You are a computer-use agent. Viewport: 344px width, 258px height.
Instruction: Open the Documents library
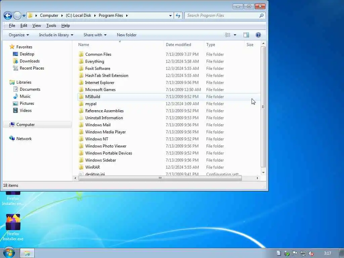pos(30,89)
